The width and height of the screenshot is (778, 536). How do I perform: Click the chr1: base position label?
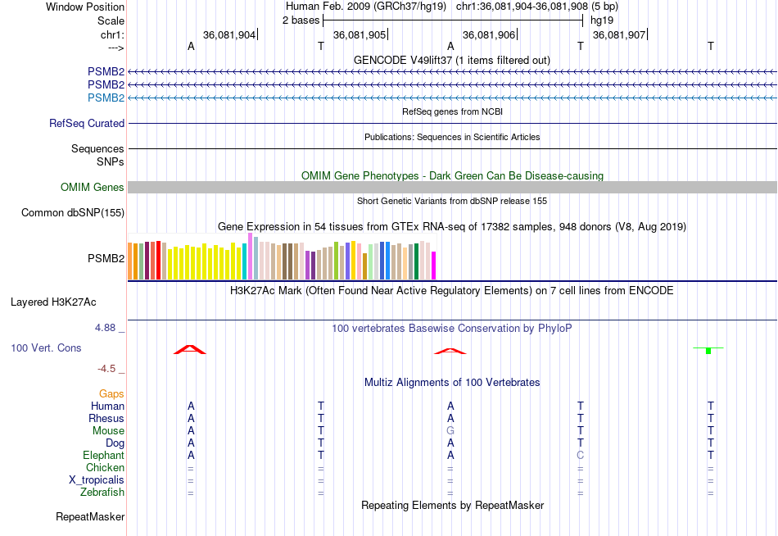112,34
